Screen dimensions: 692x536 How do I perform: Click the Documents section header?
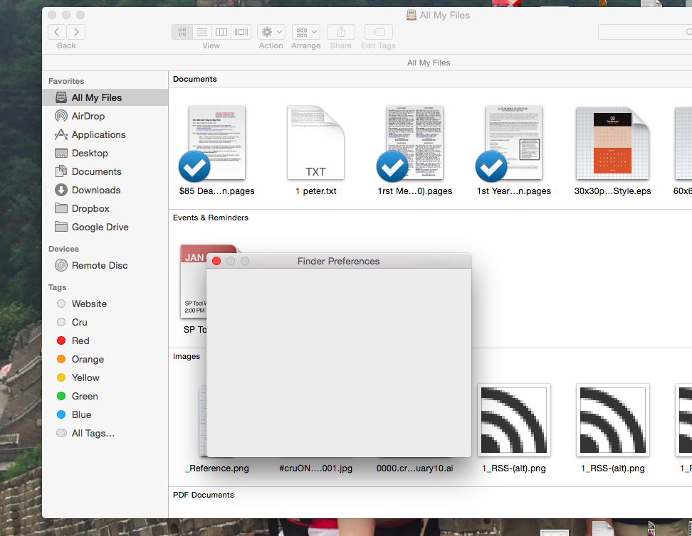coord(194,79)
